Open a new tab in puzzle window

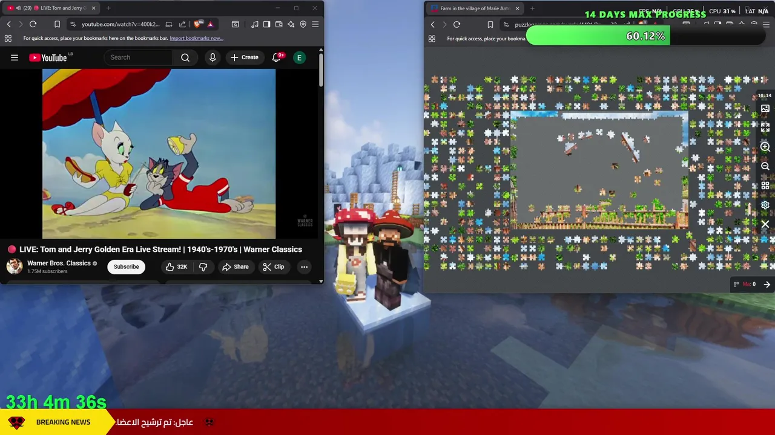(x=532, y=8)
